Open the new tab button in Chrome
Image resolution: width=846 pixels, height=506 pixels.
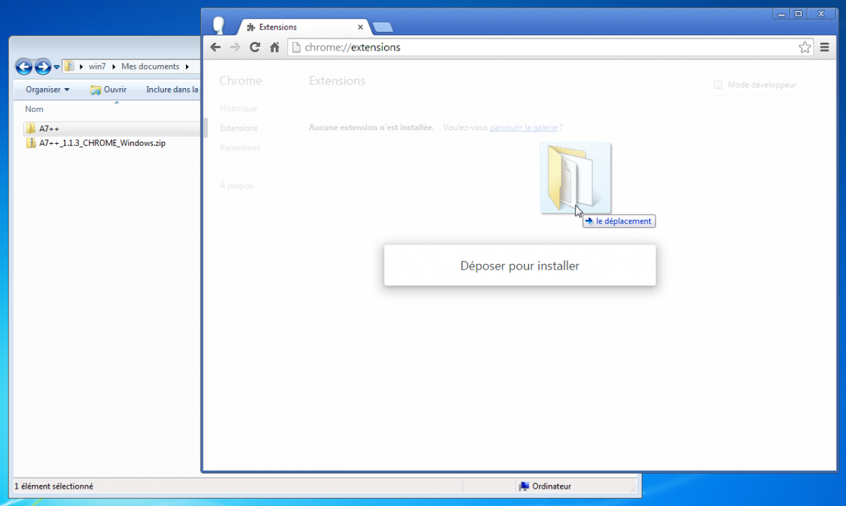click(x=383, y=27)
